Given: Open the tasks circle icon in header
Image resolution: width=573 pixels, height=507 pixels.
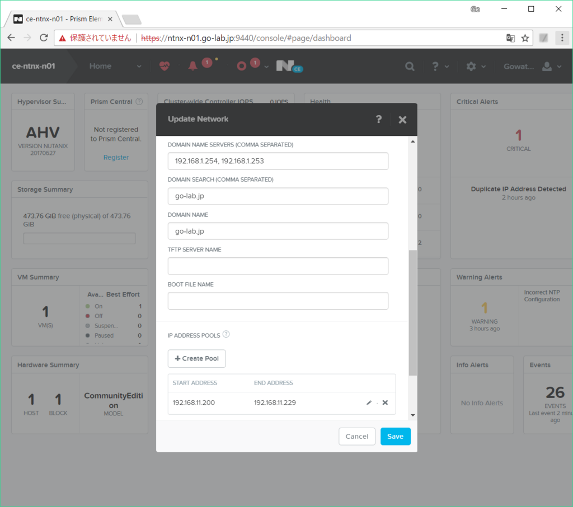Looking at the screenshot, I should tap(241, 66).
